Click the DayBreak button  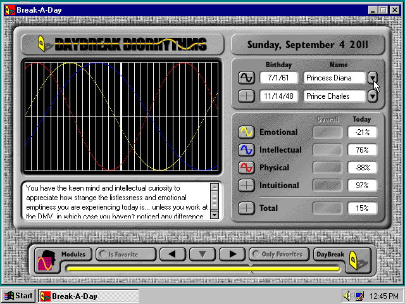coord(342,259)
